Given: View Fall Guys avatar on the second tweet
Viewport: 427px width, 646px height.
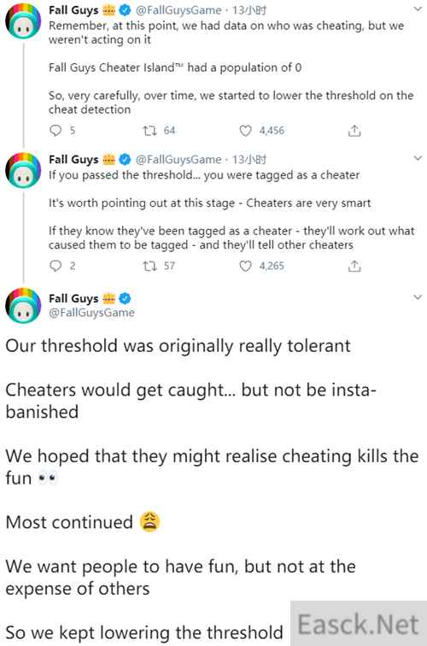Looking at the screenshot, I should pyautogui.click(x=23, y=170).
